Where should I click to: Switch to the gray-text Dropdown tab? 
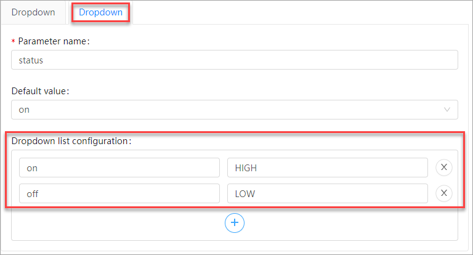33,12
